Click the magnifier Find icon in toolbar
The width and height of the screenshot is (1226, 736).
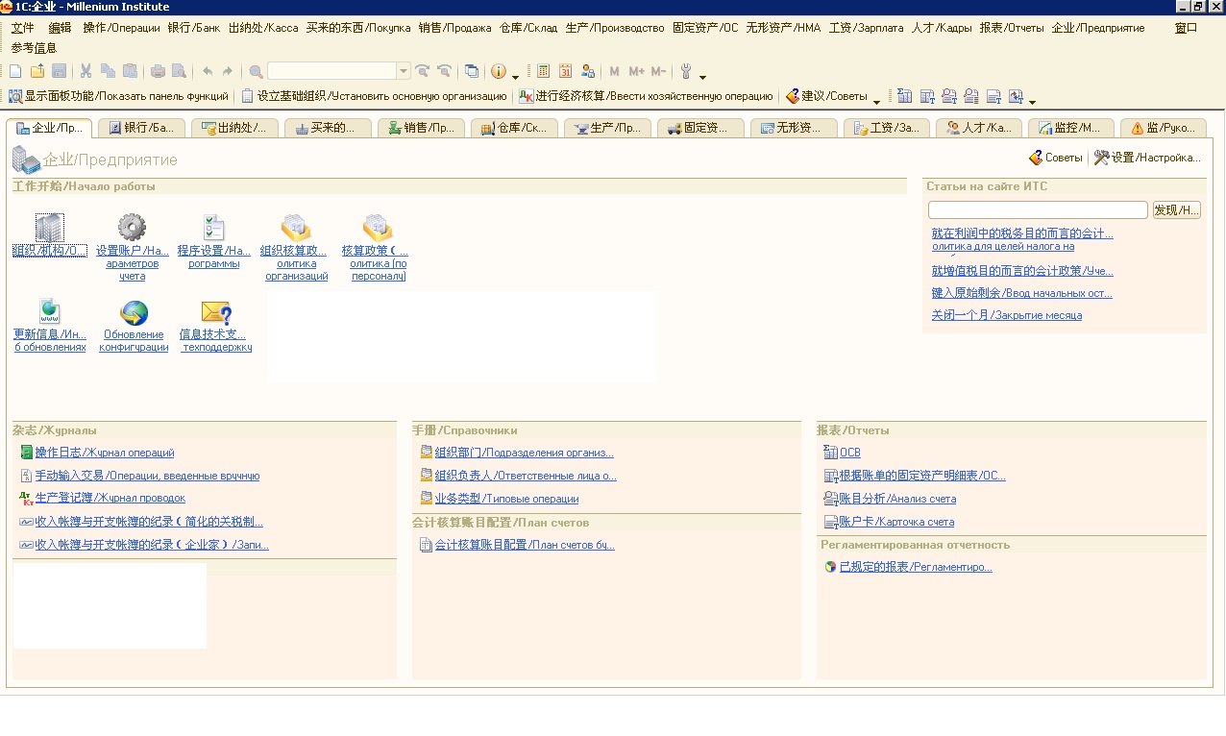[256, 71]
